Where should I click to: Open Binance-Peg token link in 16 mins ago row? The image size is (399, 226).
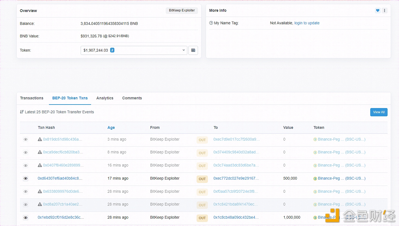pos(342,165)
